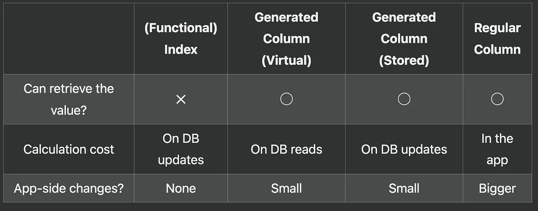Click the cross mark under Functional Index
538x211 pixels.
181,99
